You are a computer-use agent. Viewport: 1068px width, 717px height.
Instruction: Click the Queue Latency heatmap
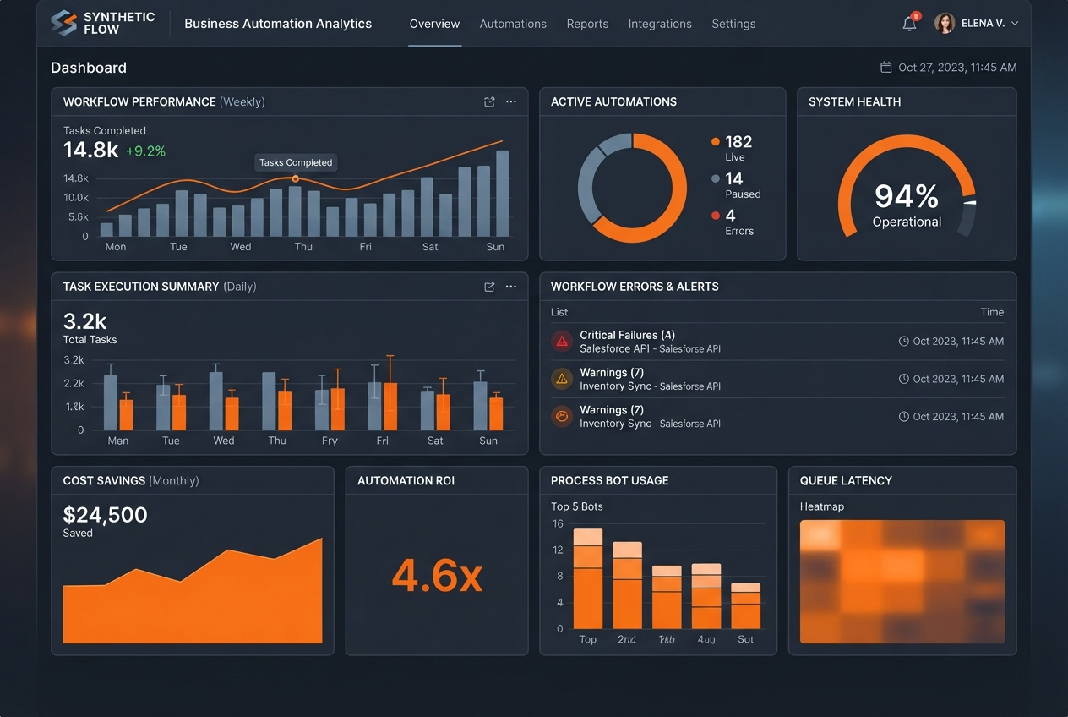(x=902, y=581)
